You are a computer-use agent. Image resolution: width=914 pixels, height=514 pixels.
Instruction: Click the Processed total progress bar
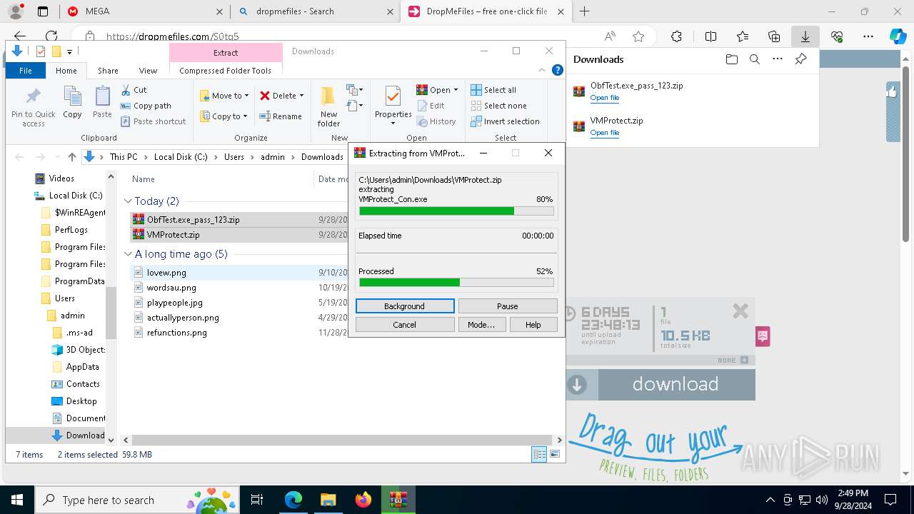tap(456, 283)
